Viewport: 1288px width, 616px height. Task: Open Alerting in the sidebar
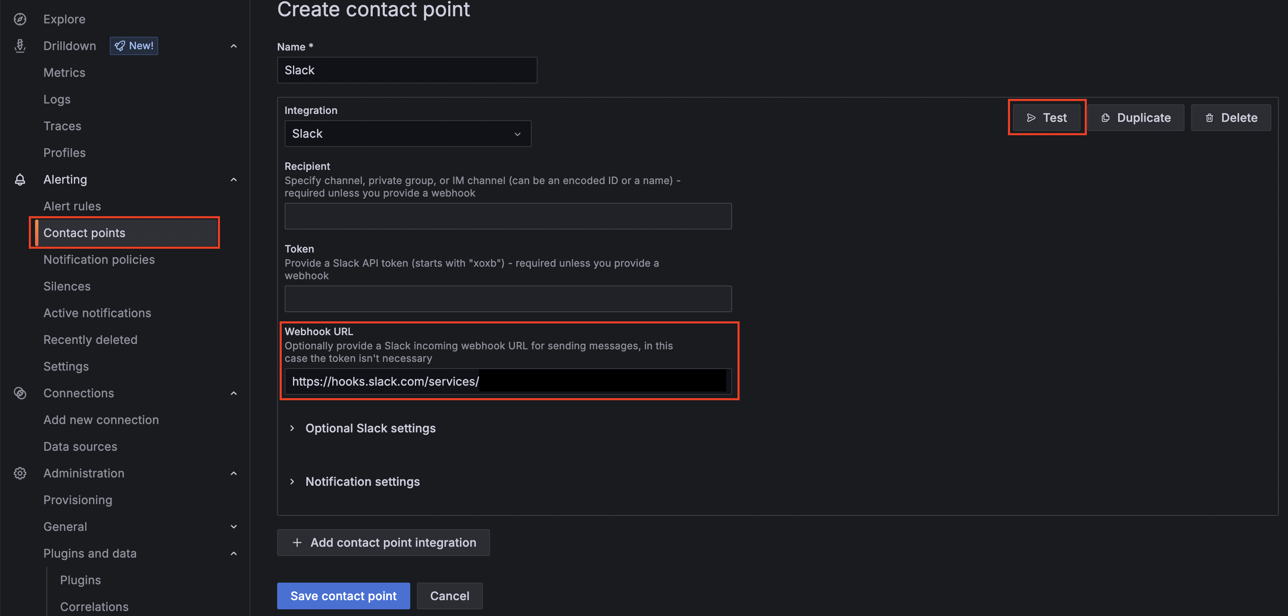65,179
